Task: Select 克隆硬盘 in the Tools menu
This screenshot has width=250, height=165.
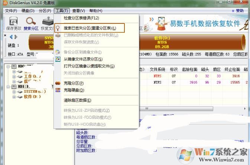Action: 74,90
